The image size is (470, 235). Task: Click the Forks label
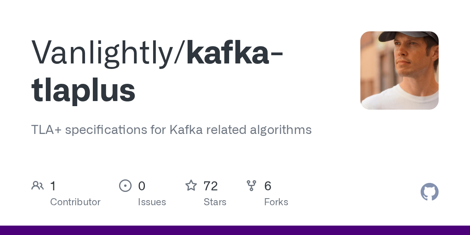(x=276, y=202)
